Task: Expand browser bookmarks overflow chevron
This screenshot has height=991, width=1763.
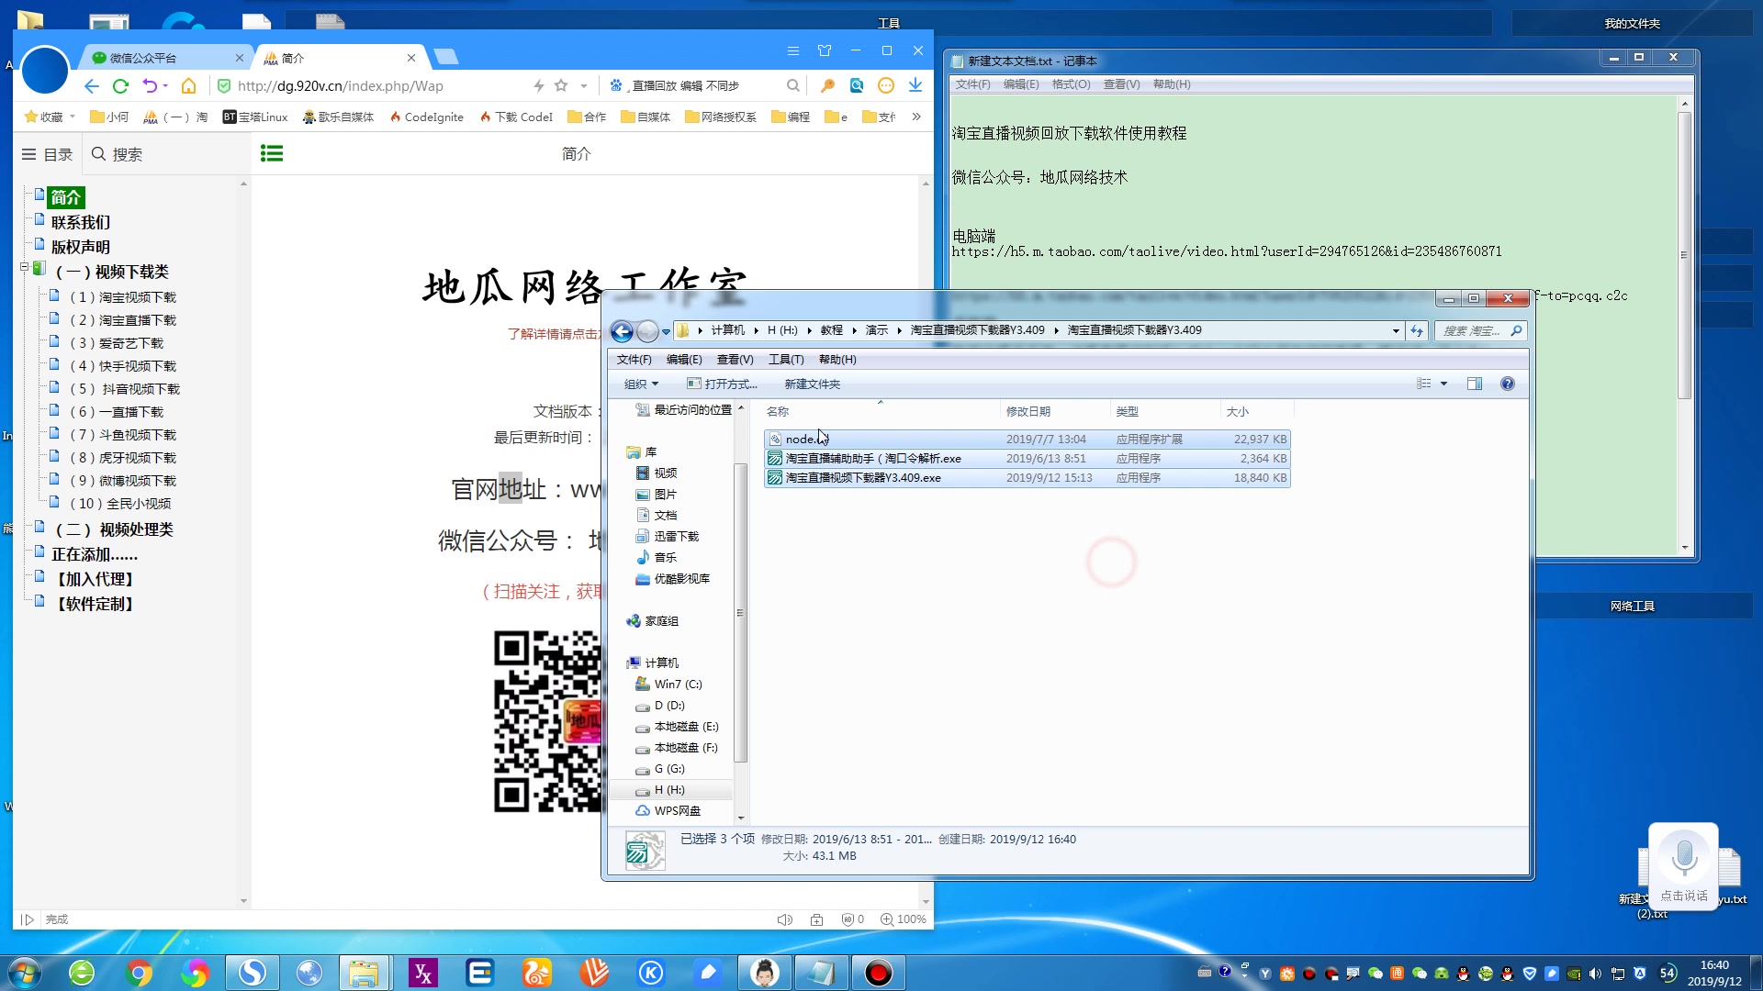Action: [x=916, y=117]
